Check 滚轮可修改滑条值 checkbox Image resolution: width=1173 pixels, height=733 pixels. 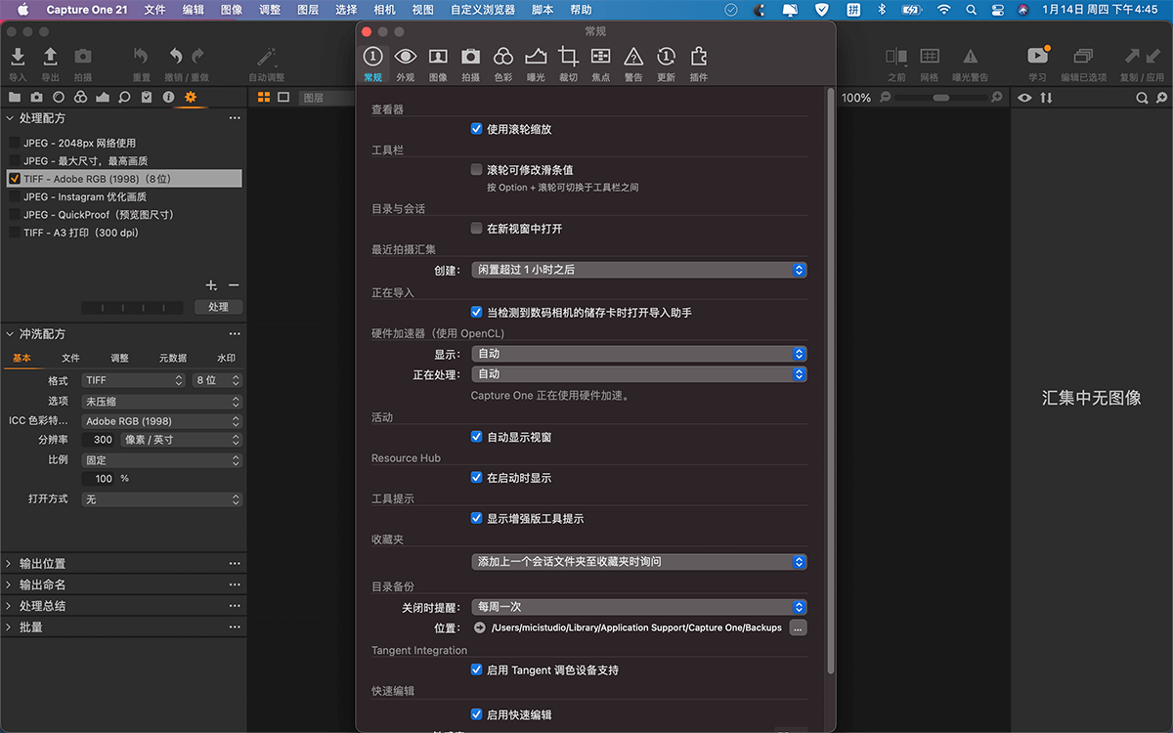pyautogui.click(x=476, y=170)
